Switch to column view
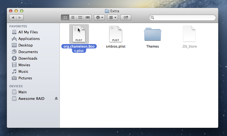This screenshot has width=227, height=136. coord(80,18)
